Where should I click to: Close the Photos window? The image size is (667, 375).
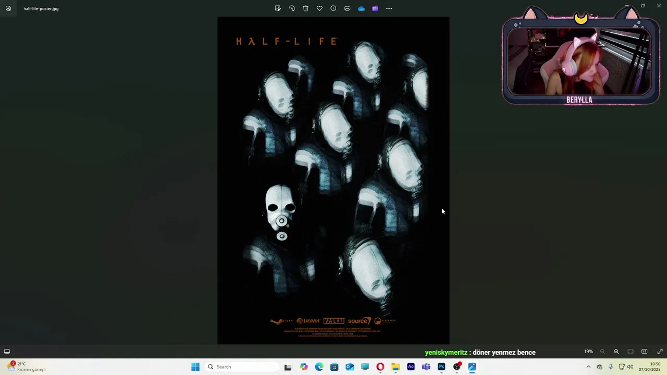659,6
